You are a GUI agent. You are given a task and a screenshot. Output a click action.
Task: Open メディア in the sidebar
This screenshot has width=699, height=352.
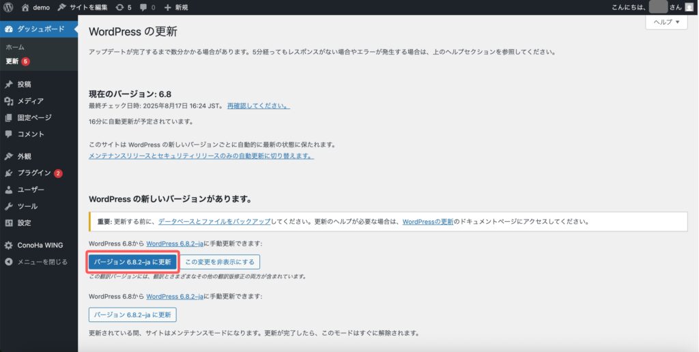(x=30, y=101)
